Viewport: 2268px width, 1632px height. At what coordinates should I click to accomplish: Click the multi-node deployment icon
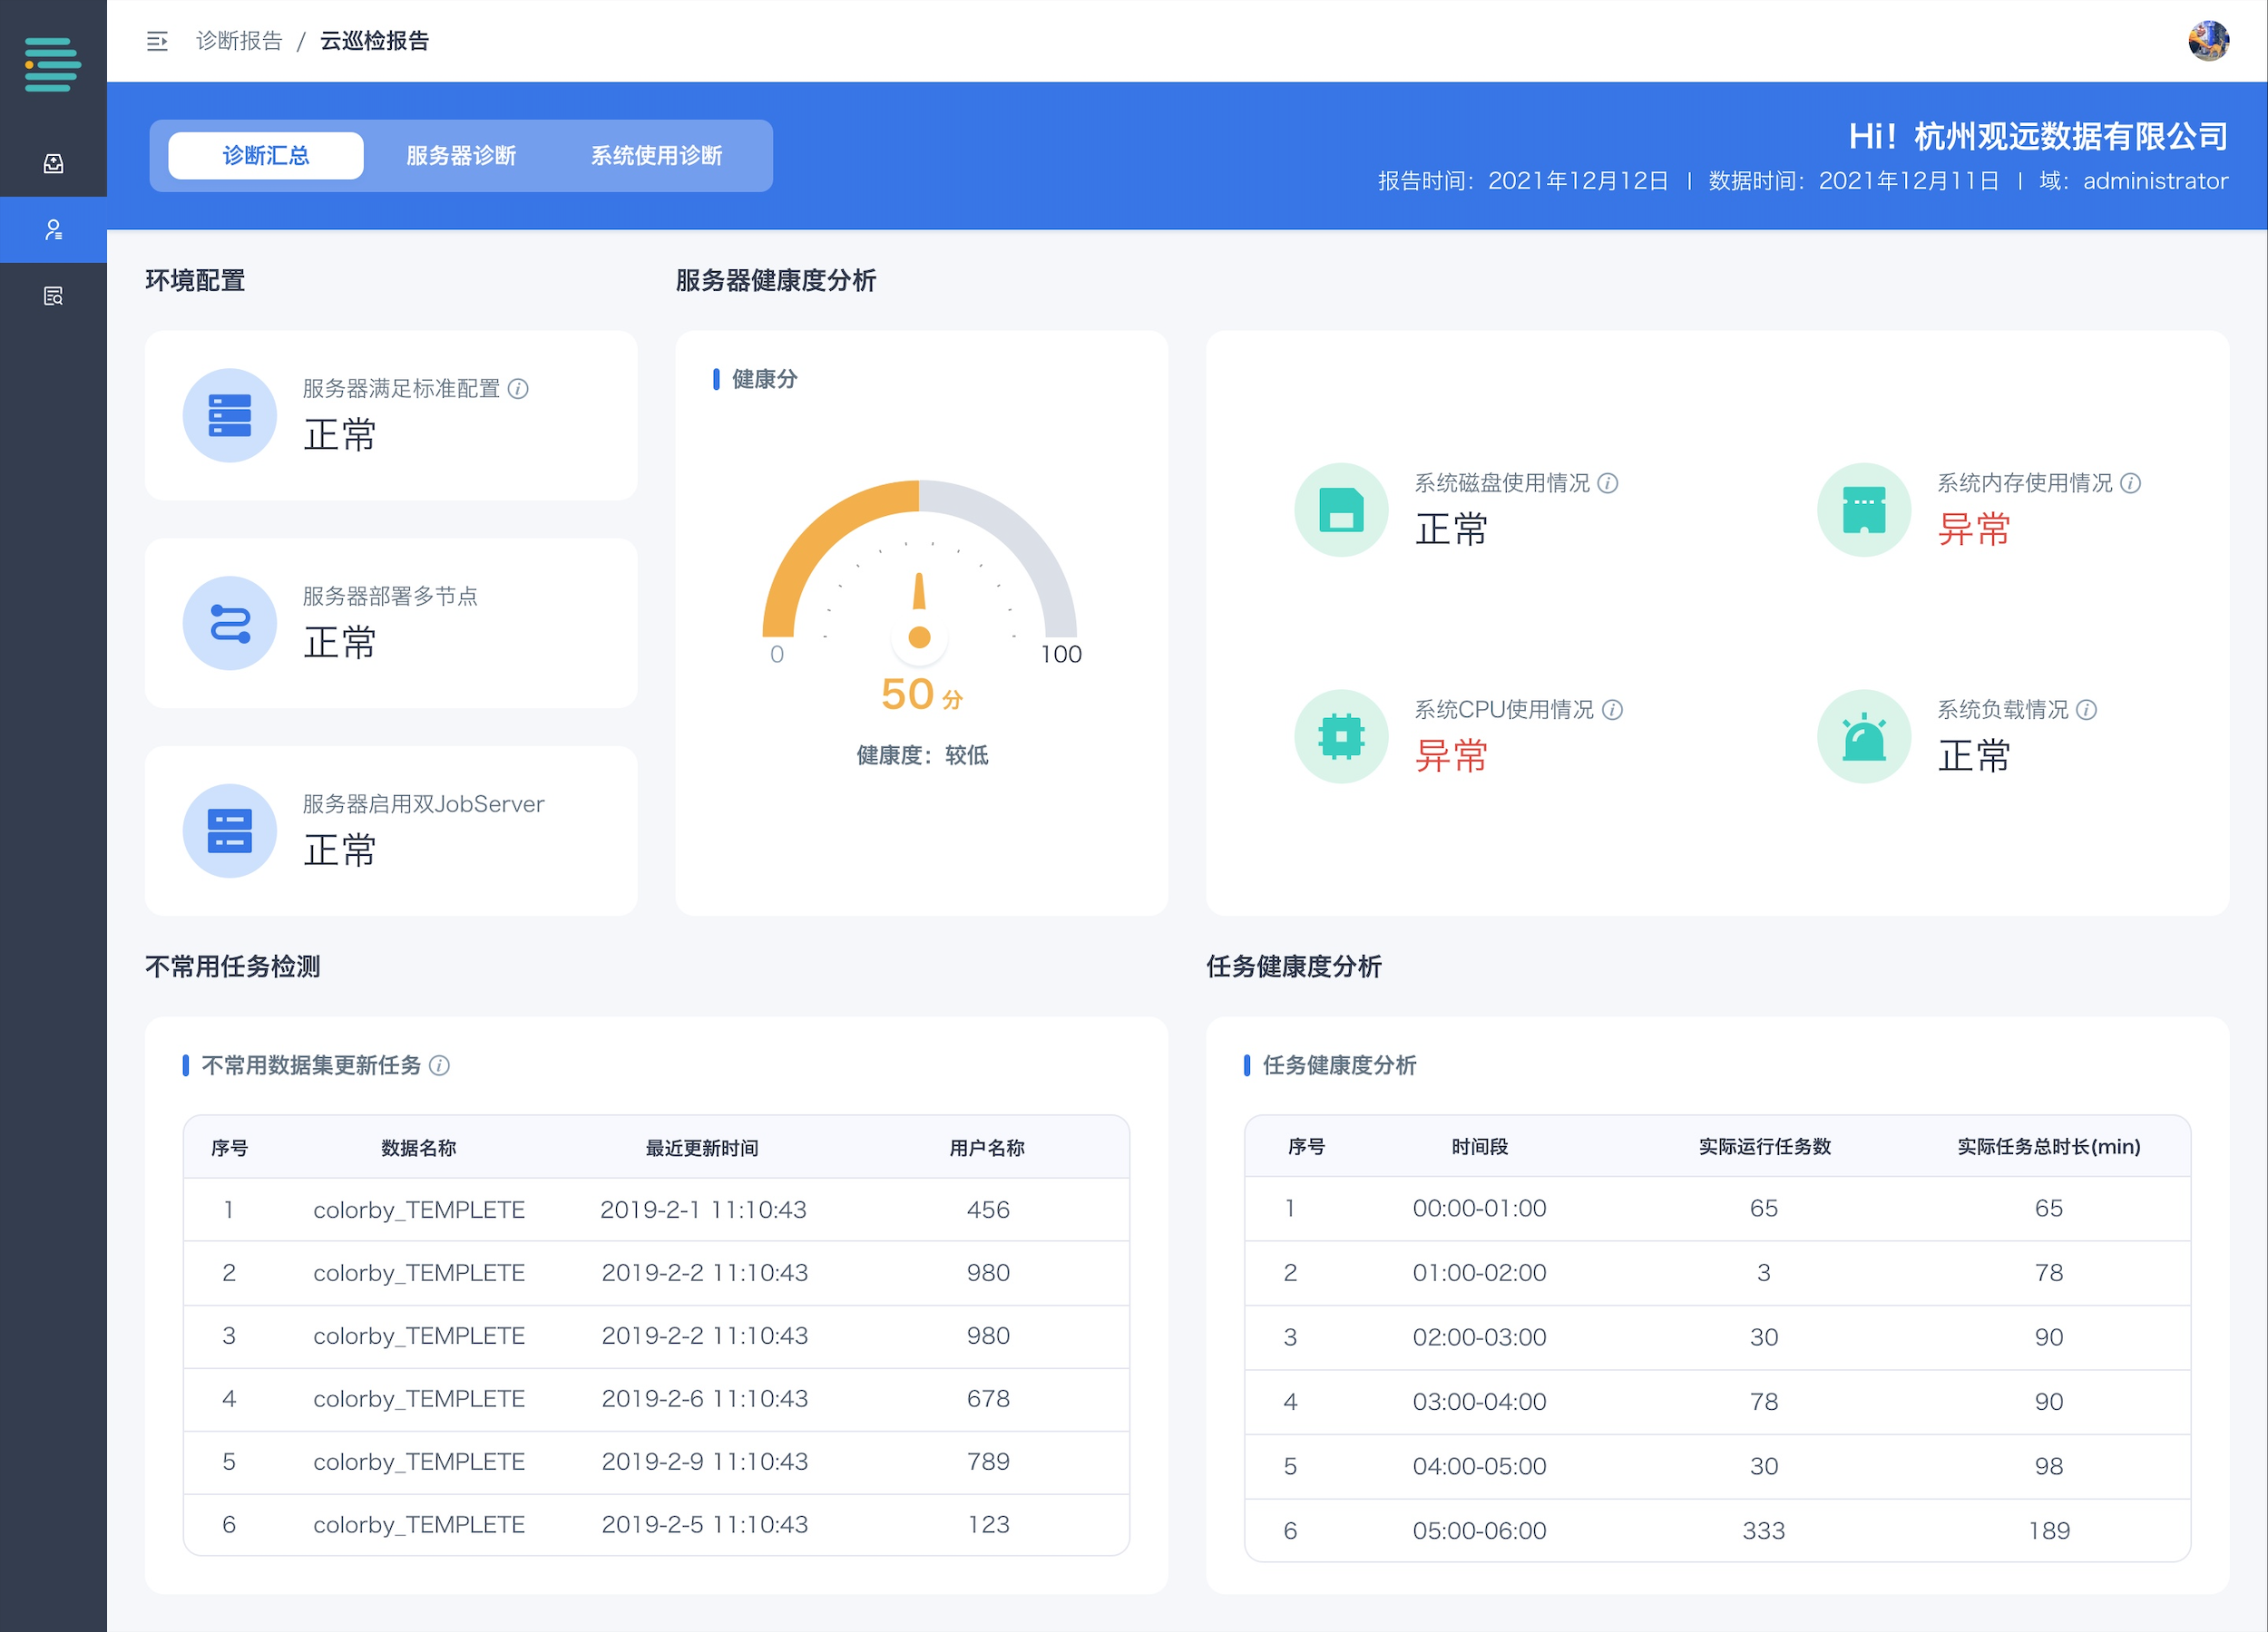230,624
